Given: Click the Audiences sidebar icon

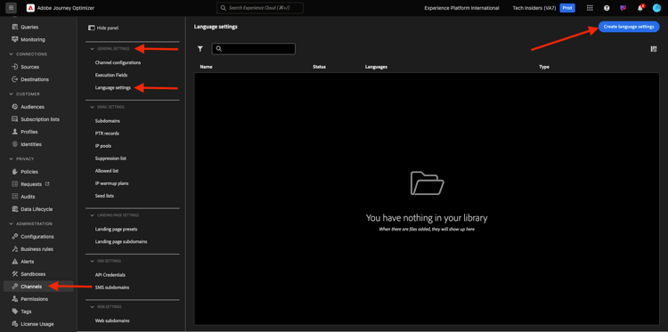Looking at the screenshot, I should 15,107.
